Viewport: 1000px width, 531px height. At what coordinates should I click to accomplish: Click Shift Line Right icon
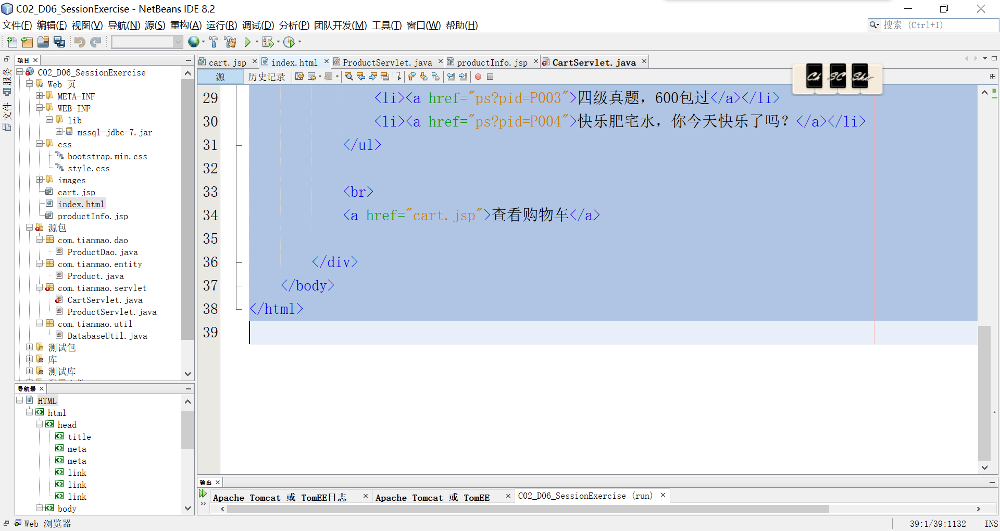click(x=463, y=77)
